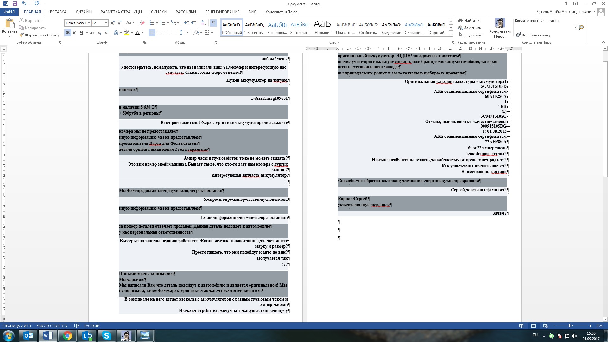
Task: Open the multilevel list icon
Action: tap(174, 23)
